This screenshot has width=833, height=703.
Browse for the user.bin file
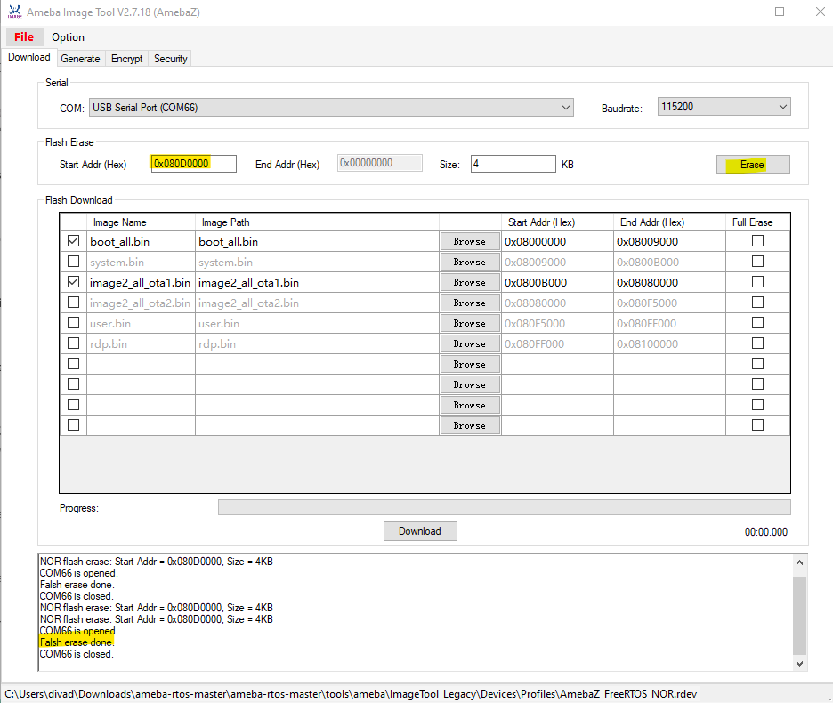pos(470,323)
